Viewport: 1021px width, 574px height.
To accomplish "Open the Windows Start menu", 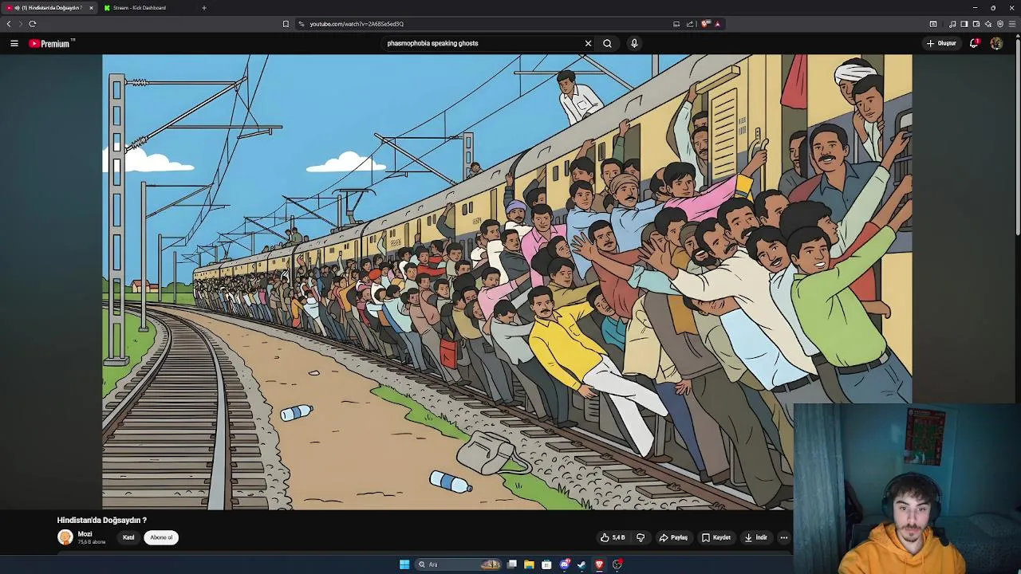I will coord(404,564).
